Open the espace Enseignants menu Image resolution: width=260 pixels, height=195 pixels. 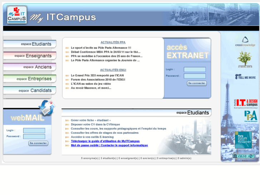click(x=30, y=56)
